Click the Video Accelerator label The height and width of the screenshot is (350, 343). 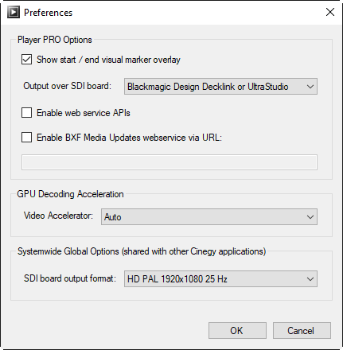pyautogui.click(x=58, y=216)
